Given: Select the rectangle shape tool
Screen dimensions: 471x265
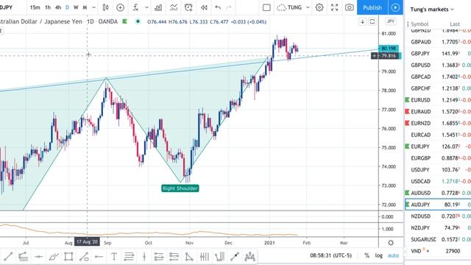Looking at the screenshot, I should pyautogui.click(x=68, y=256).
